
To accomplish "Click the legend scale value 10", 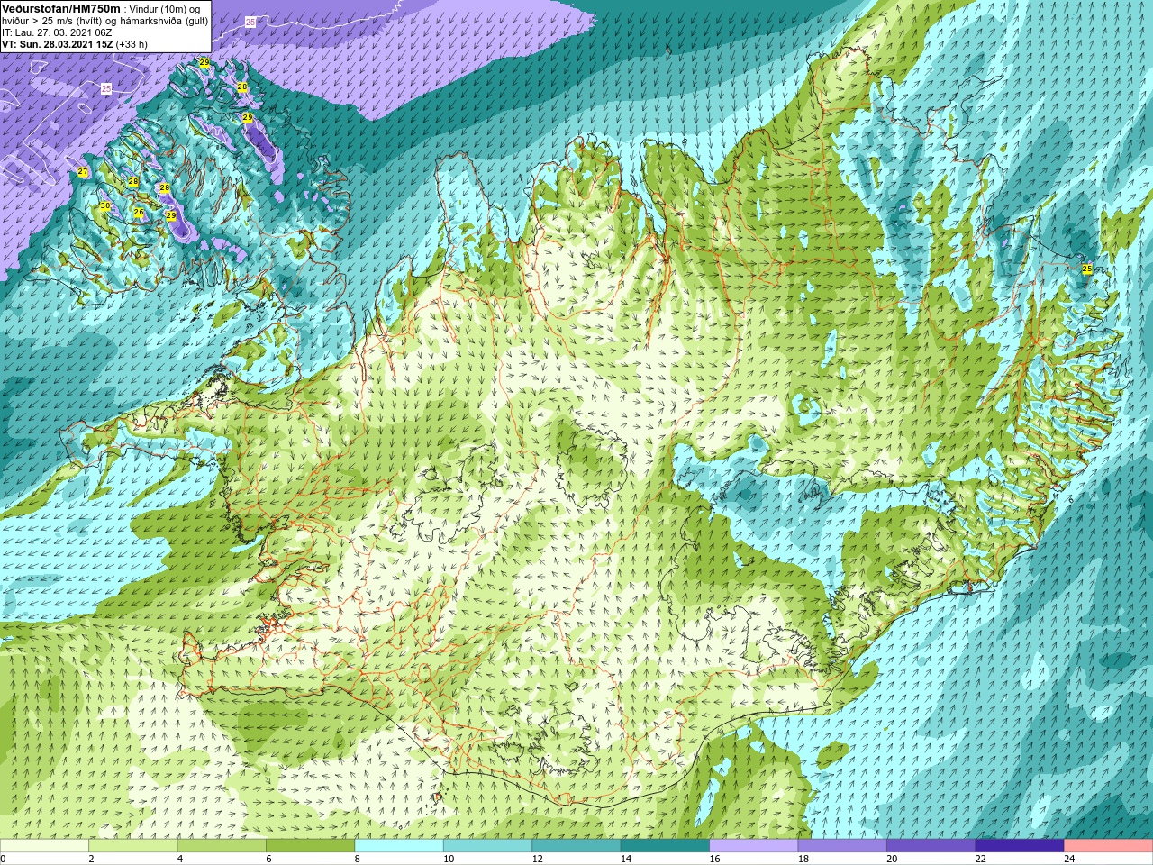I will (x=449, y=859).
